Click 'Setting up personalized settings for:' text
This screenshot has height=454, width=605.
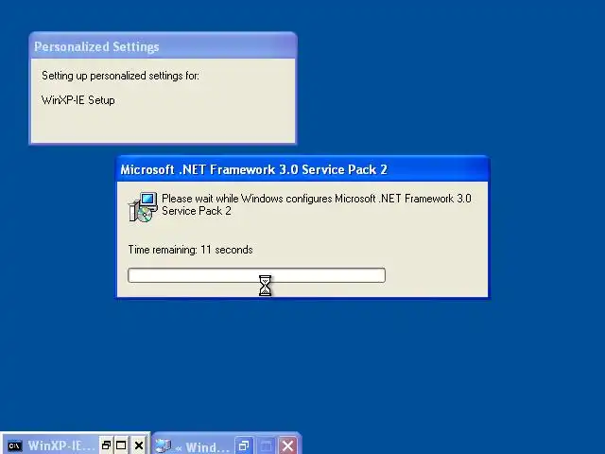(120, 76)
